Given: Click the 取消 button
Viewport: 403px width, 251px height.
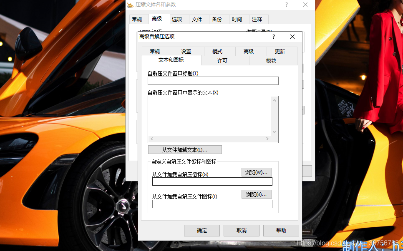Looking at the screenshot, I should coord(241,231).
